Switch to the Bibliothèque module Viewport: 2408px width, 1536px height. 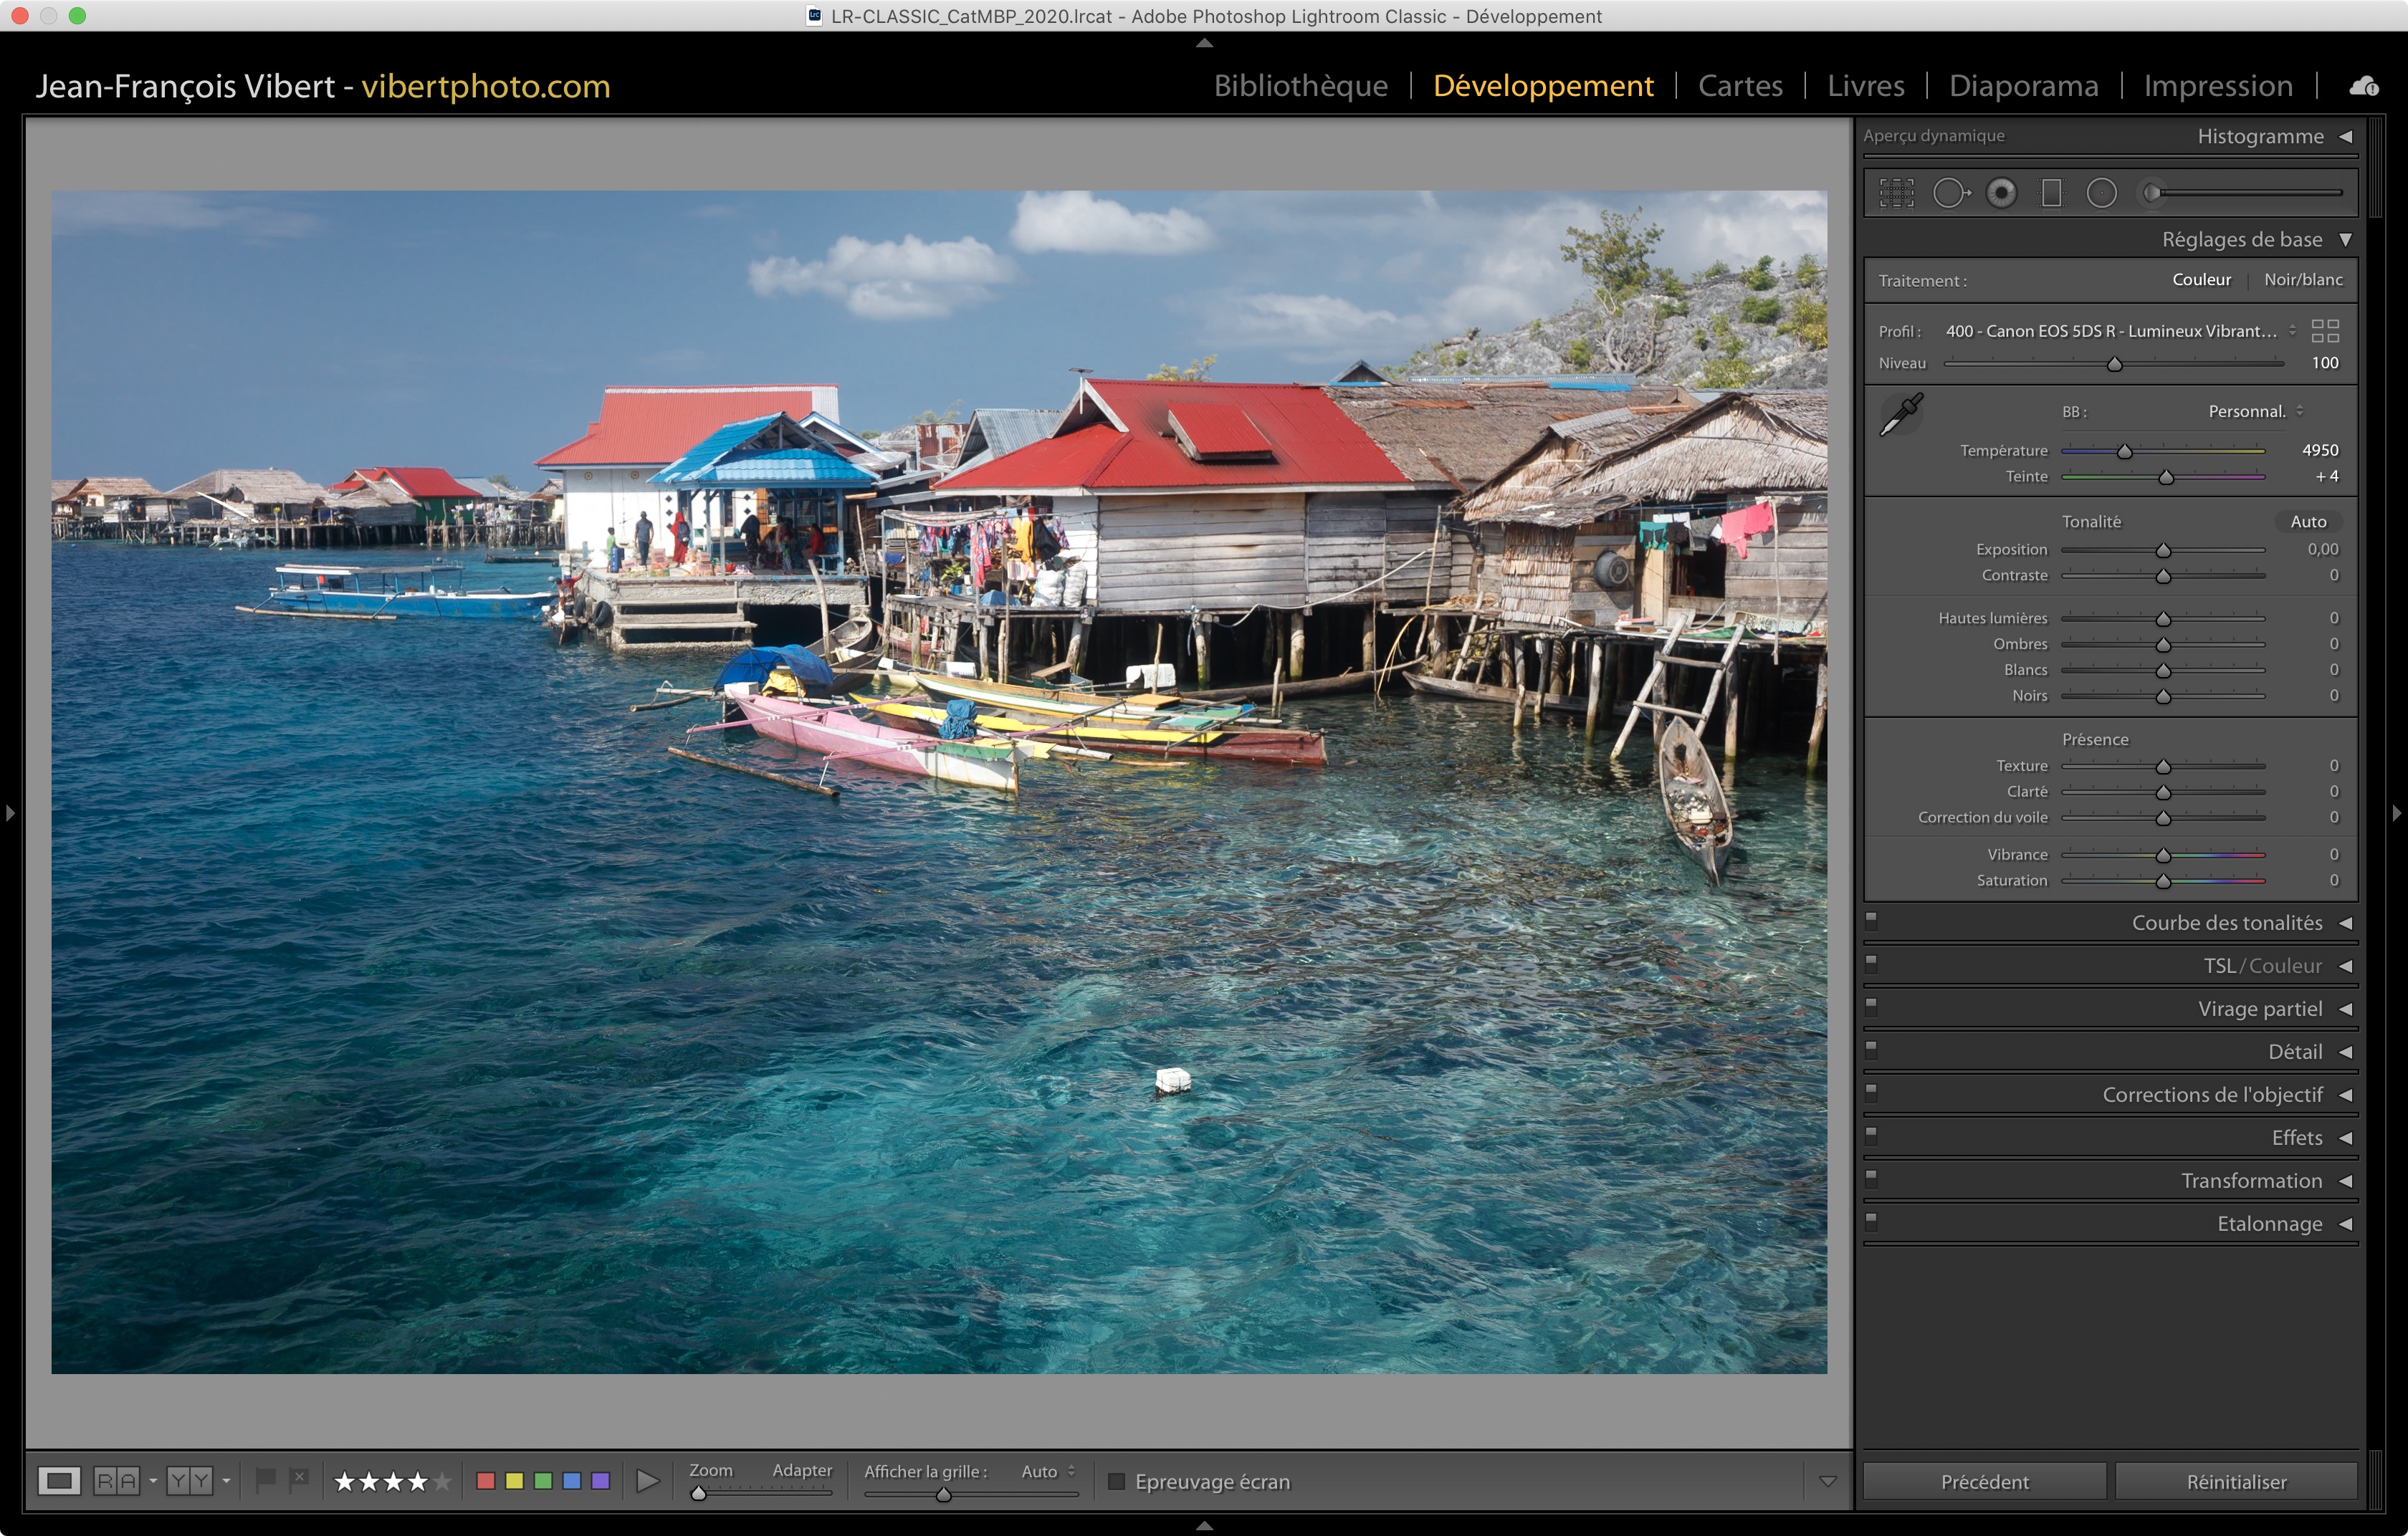[1300, 86]
